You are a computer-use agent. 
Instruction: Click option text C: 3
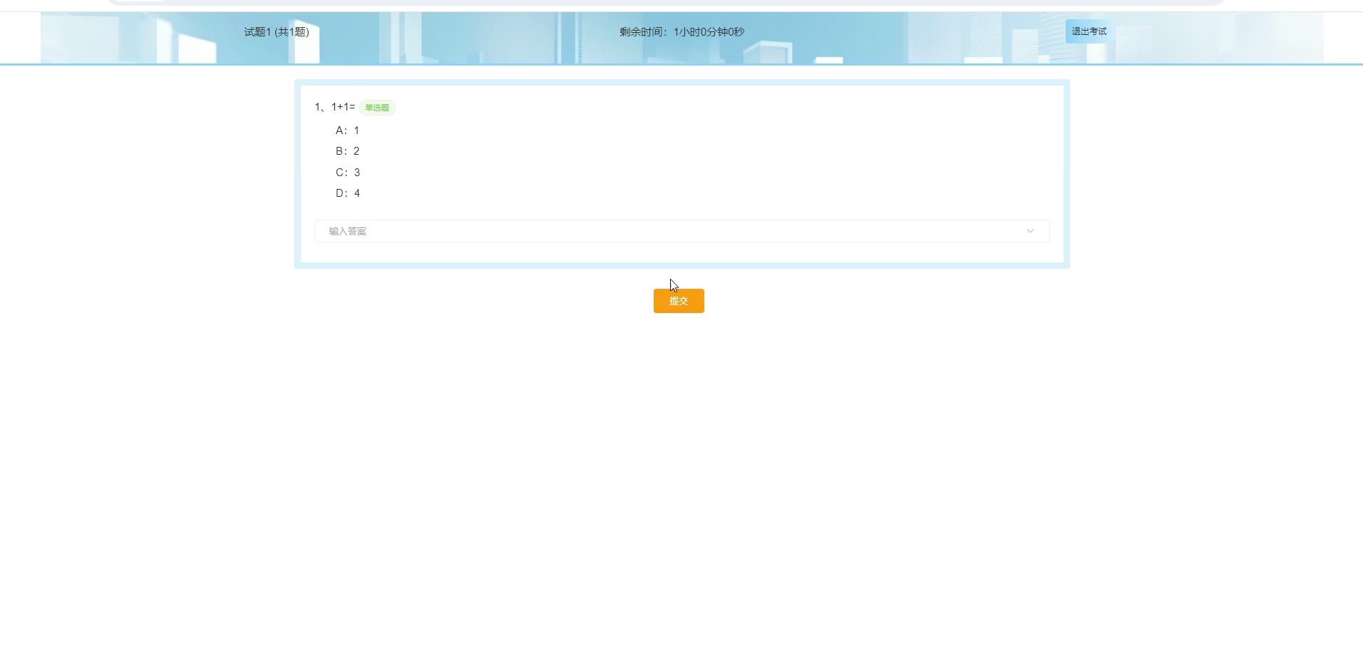(x=348, y=173)
